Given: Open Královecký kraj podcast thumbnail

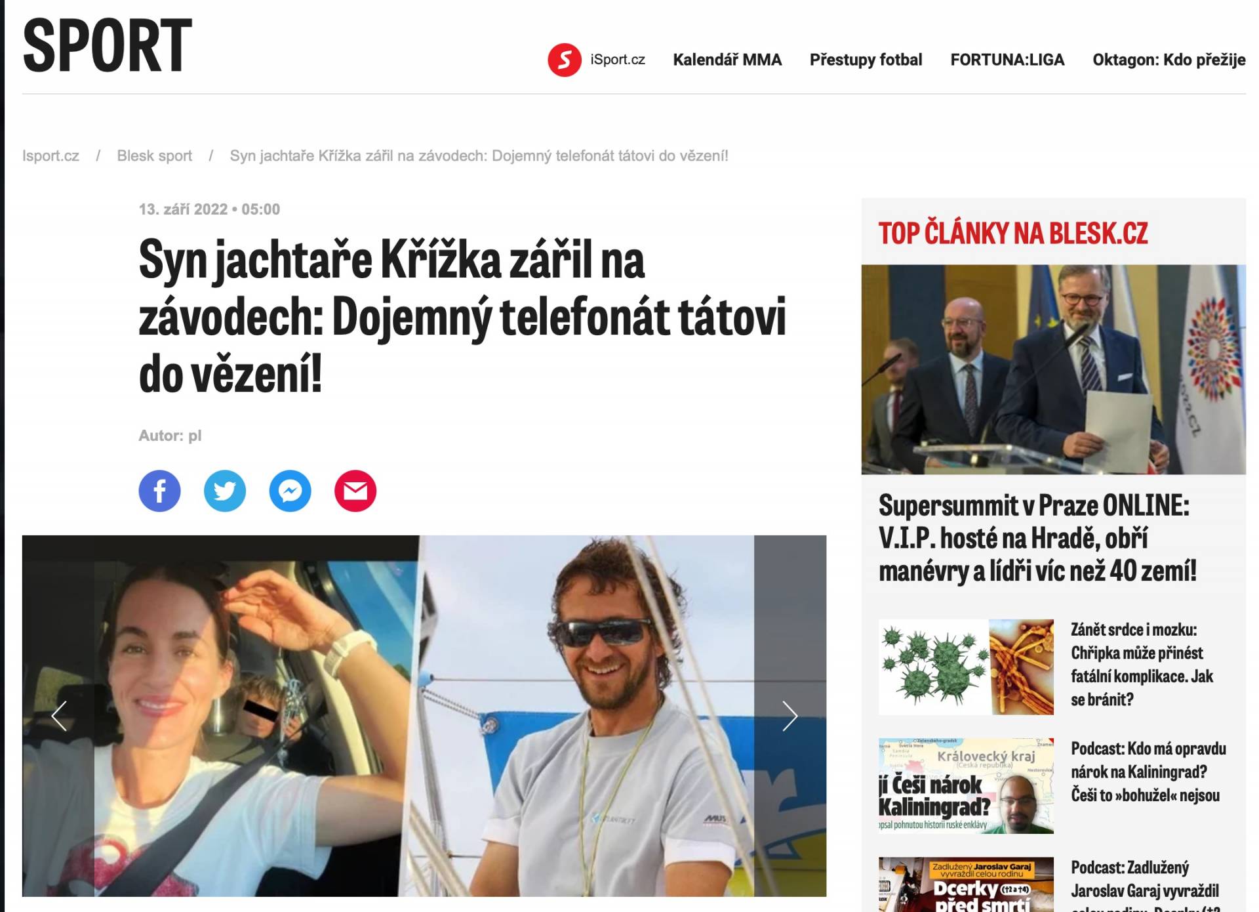Looking at the screenshot, I should (966, 786).
